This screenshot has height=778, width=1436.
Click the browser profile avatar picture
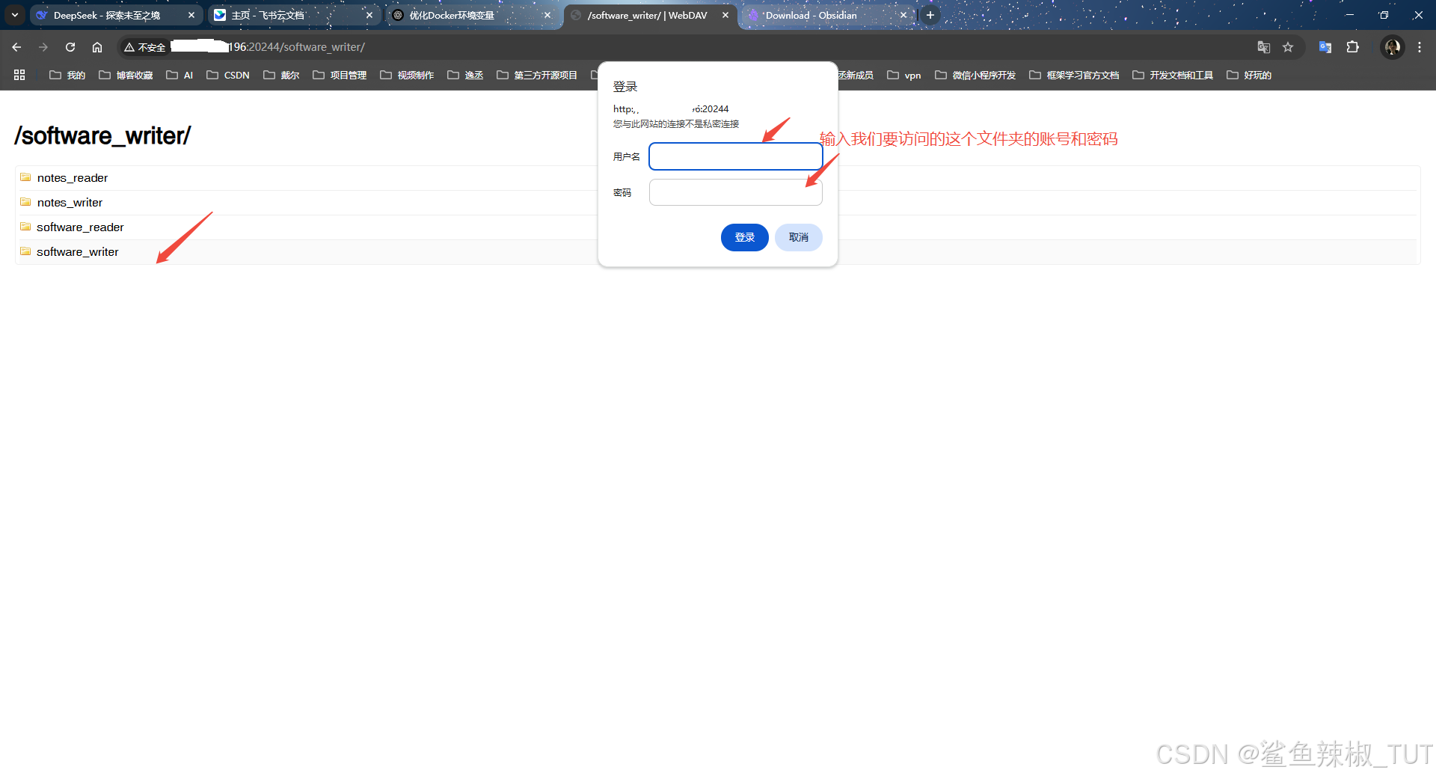point(1392,46)
